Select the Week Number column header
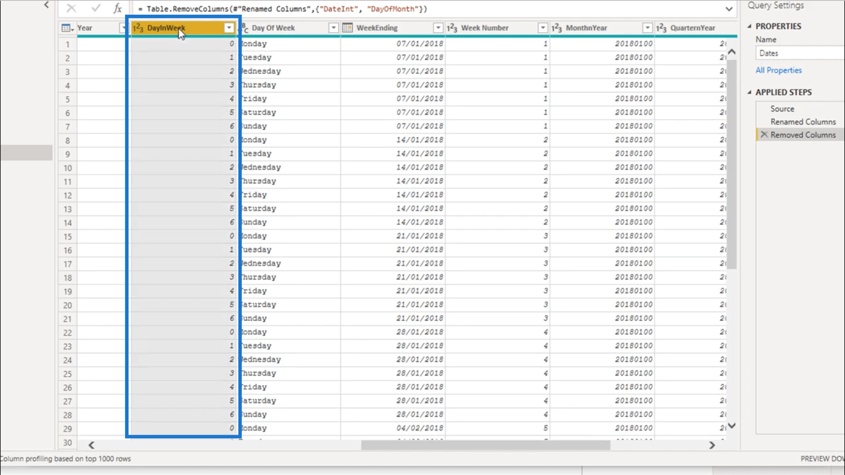Image resolution: width=845 pixels, height=475 pixels. pos(484,28)
